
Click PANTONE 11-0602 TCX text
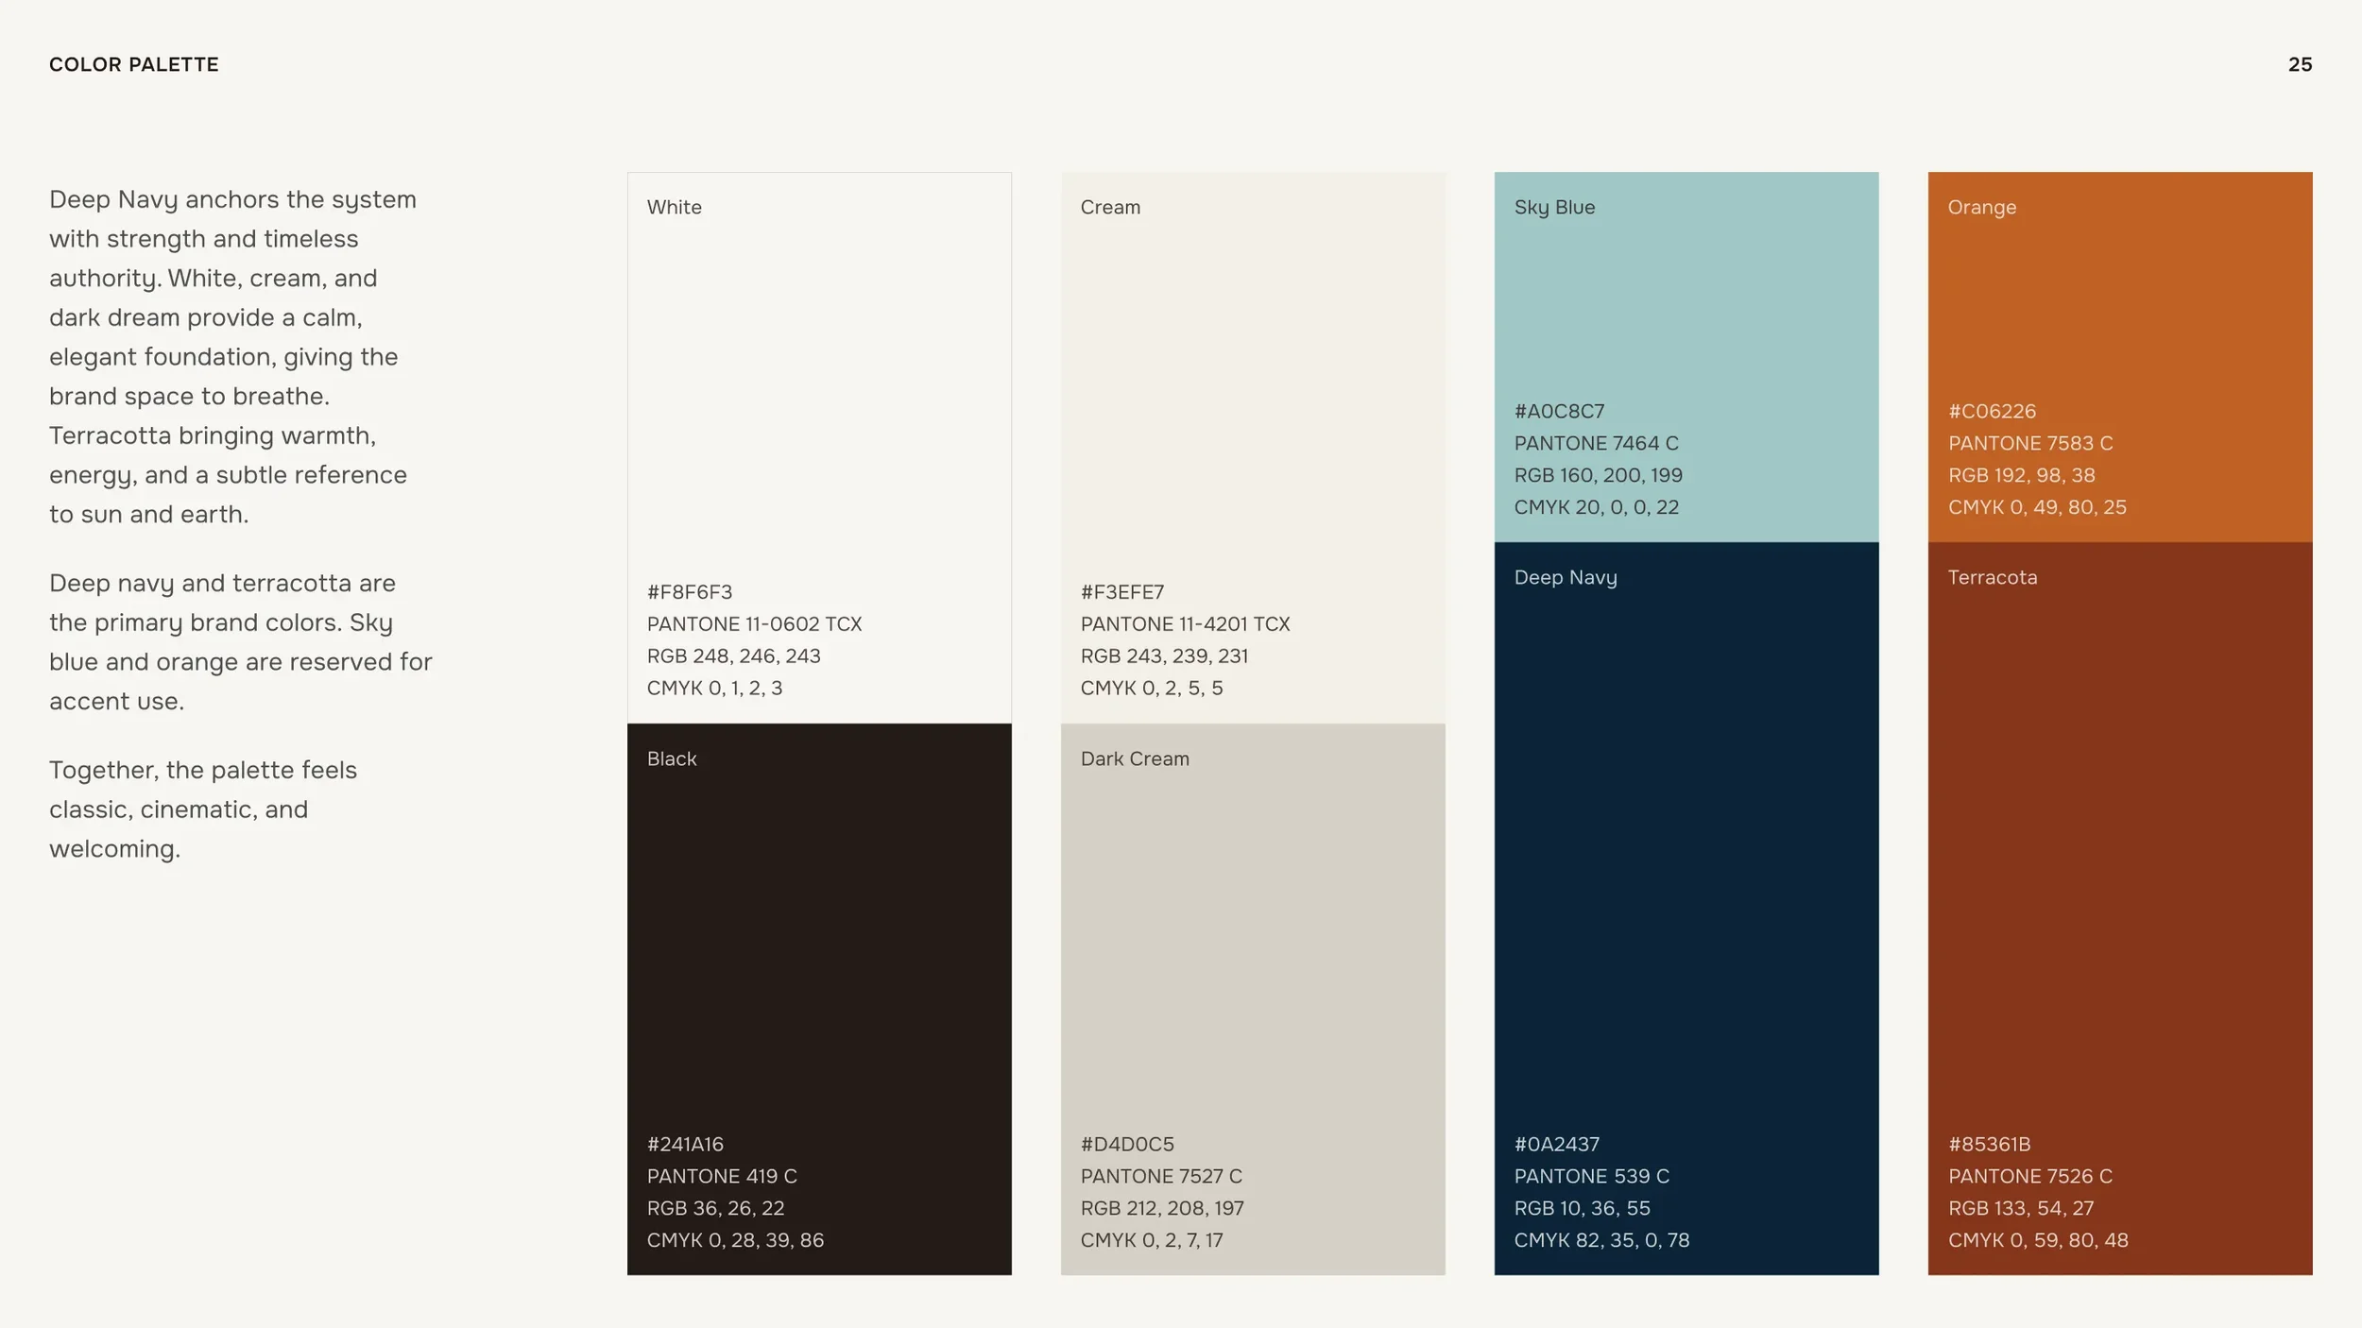pyautogui.click(x=754, y=624)
